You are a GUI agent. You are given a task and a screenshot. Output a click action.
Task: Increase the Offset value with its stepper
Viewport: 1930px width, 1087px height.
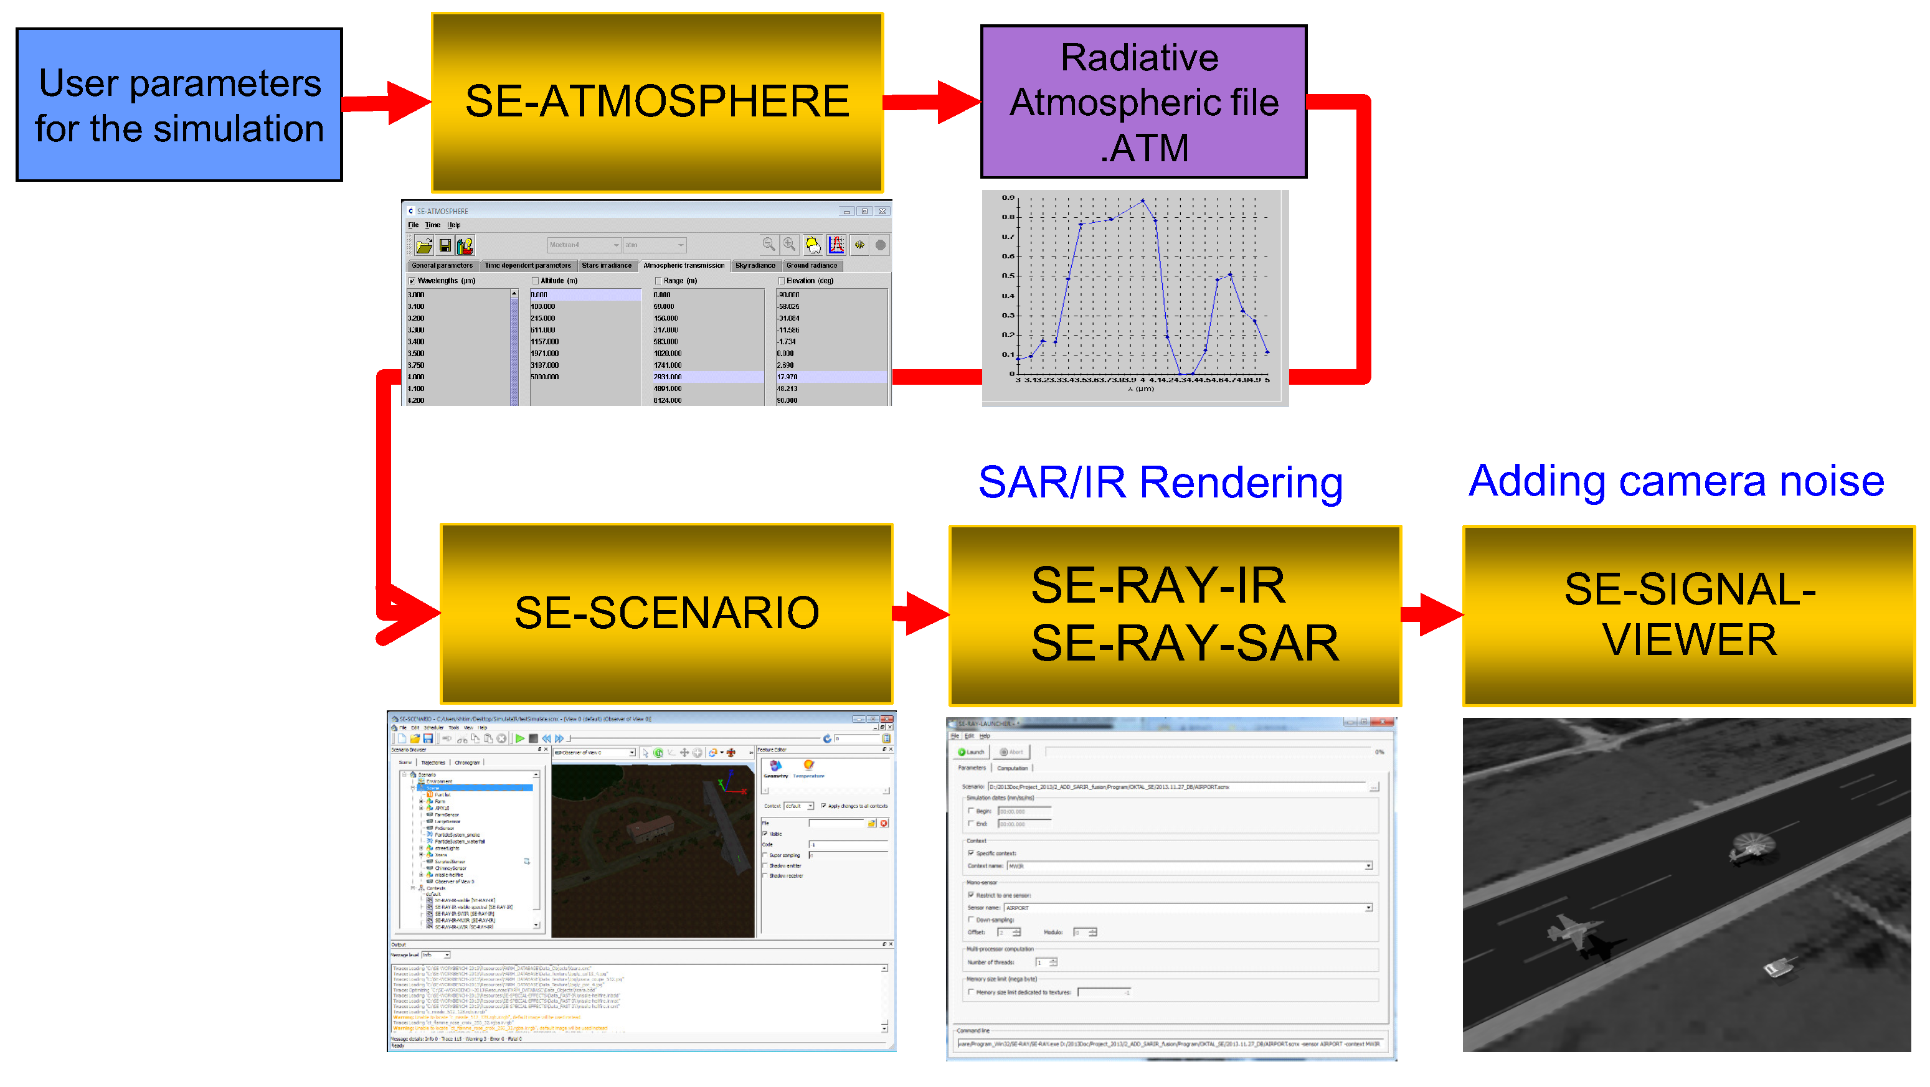pyautogui.click(x=1018, y=931)
